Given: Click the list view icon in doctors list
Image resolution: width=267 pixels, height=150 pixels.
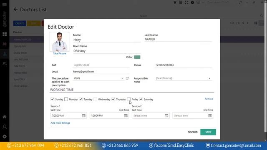Looking at the screenshot, I should click(x=261, y=23).
